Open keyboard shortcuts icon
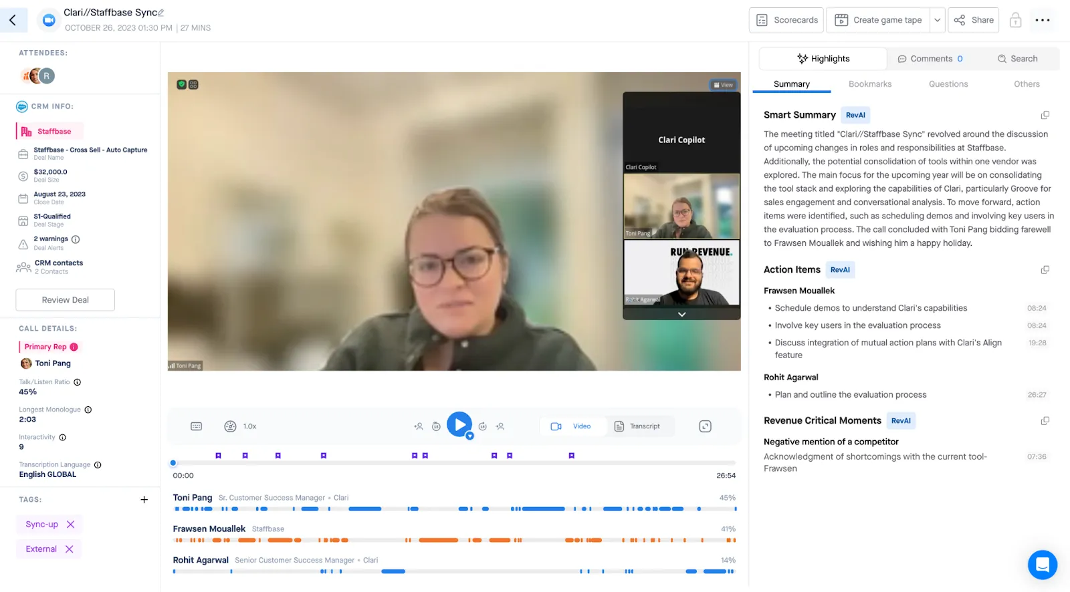Screen dimensions: 1070x592 point(196,426)
